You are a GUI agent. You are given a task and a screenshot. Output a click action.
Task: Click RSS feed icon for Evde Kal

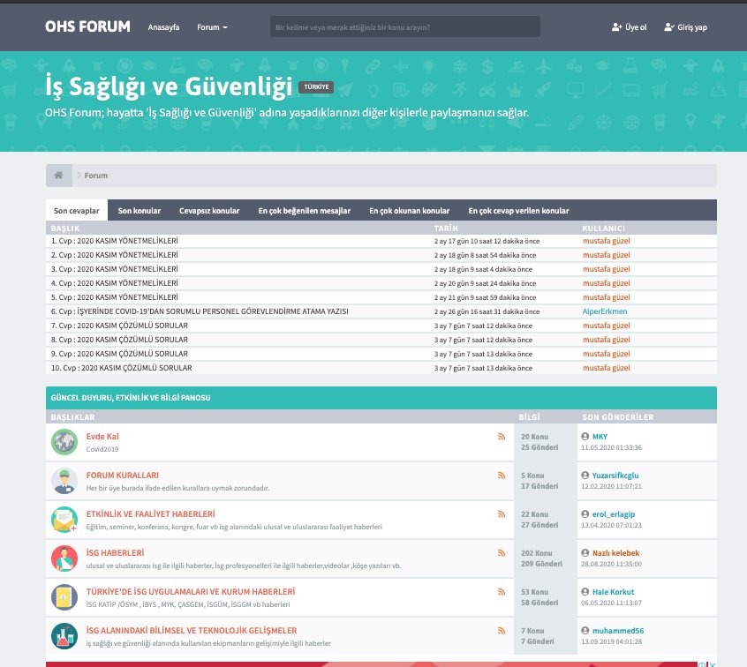502,437
